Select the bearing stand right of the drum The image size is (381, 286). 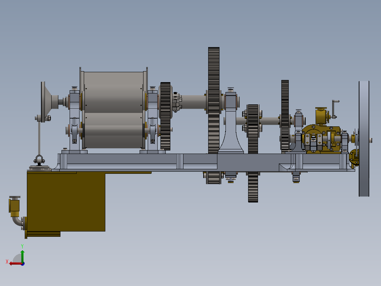[x=153, y=120]
